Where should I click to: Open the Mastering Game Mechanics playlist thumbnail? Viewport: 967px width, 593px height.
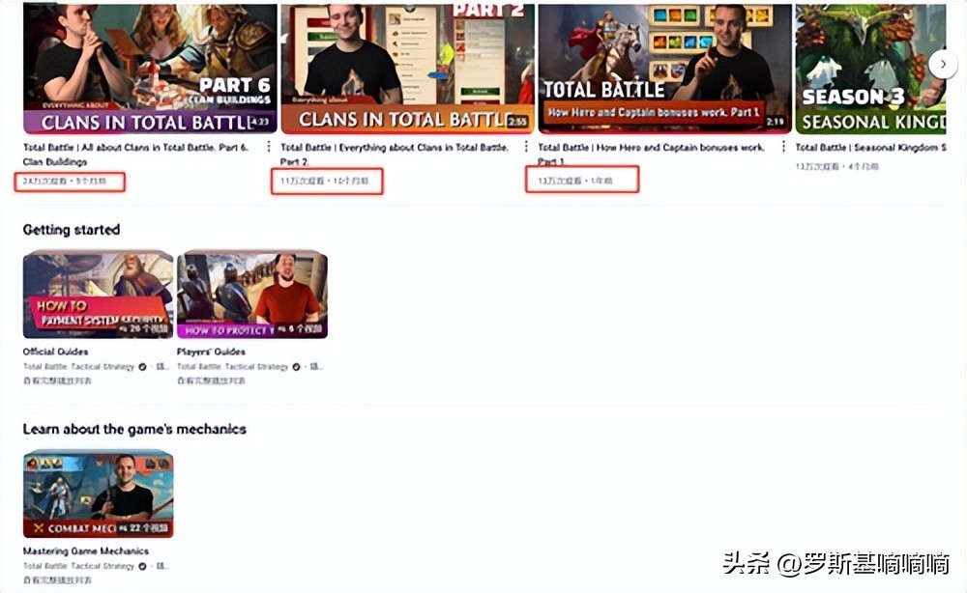98,494
